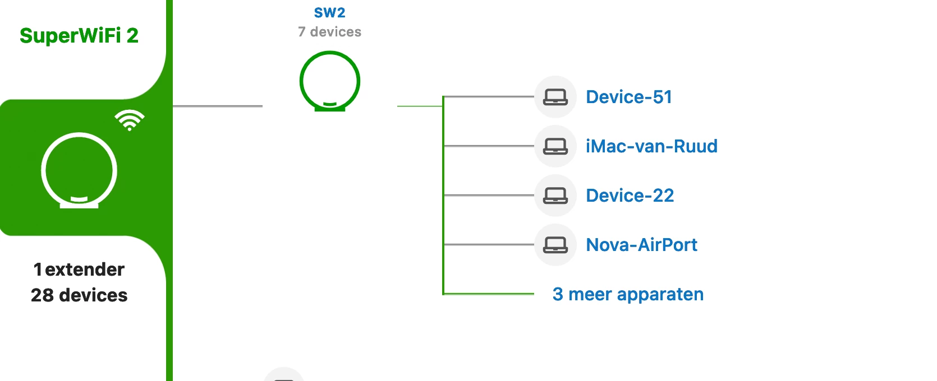The image size is (937, 381).
Task: Click the SW2 extender name label
Action: click(x=330, y=12)
